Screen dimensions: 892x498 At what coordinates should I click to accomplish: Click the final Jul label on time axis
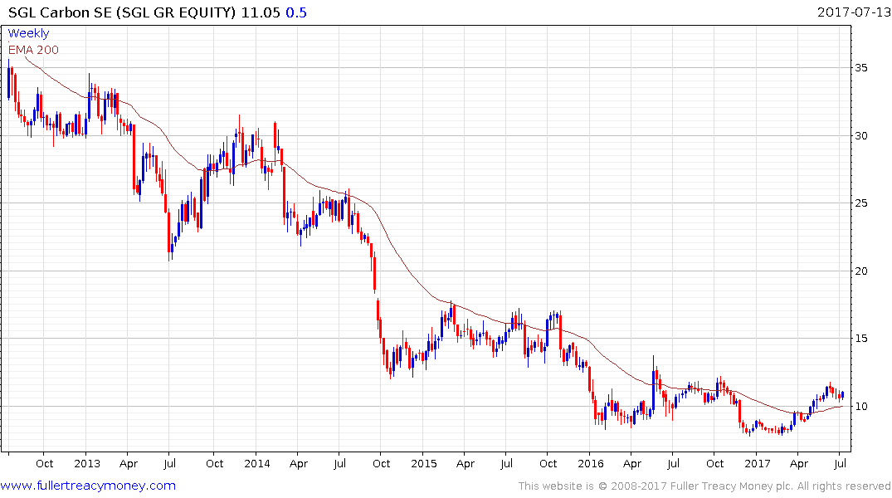pyautogui.click(x=841, y=463)
